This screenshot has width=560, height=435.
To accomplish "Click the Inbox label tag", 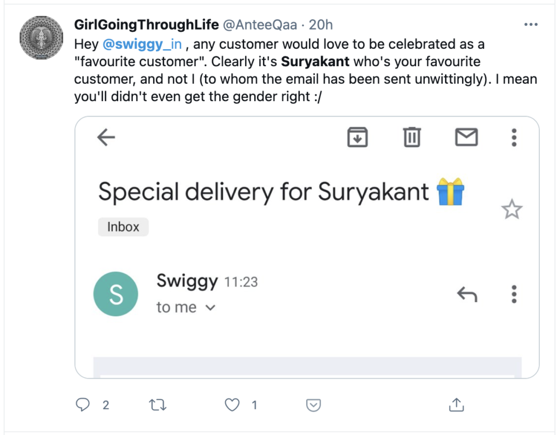I will [123, 227].
